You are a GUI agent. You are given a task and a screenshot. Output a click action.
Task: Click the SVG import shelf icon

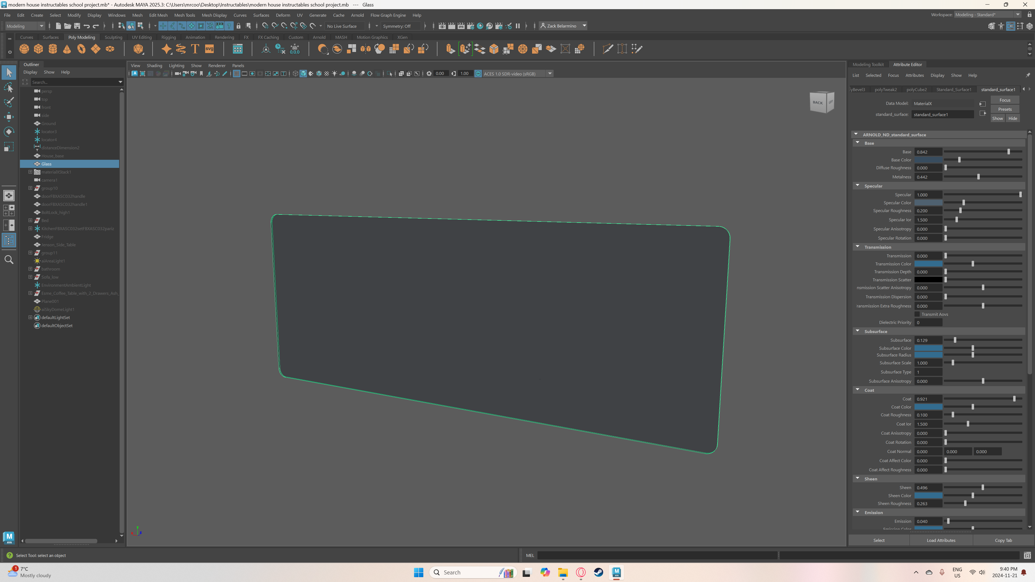tap(209, 49)
